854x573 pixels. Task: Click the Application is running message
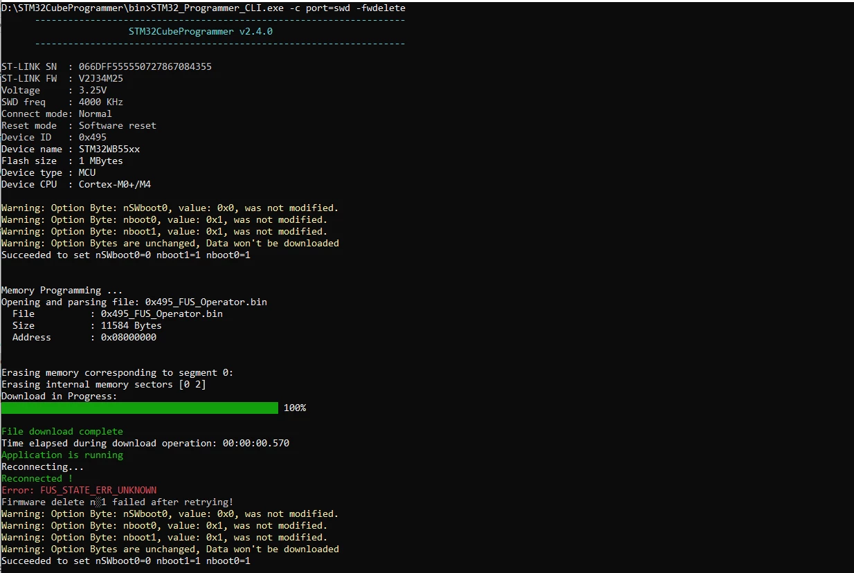62,455
